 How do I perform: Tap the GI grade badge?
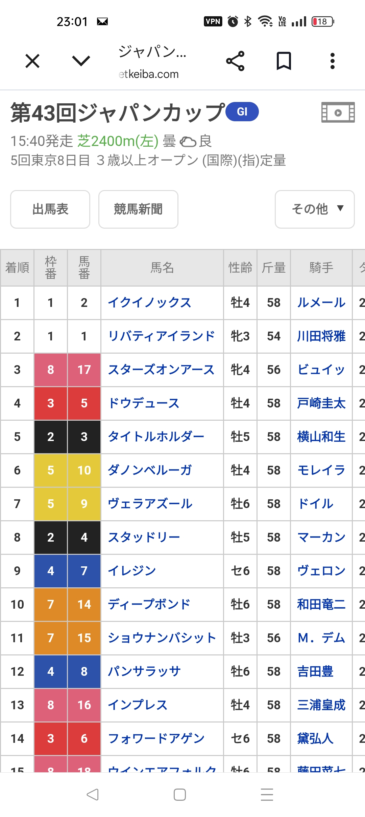point(242,112)
